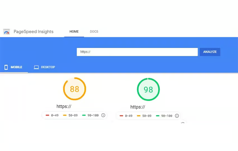This screenshot has height=151, width=238.
Task: Click the red 0-49 swatch under the 98 score
Action: (121, 116)
